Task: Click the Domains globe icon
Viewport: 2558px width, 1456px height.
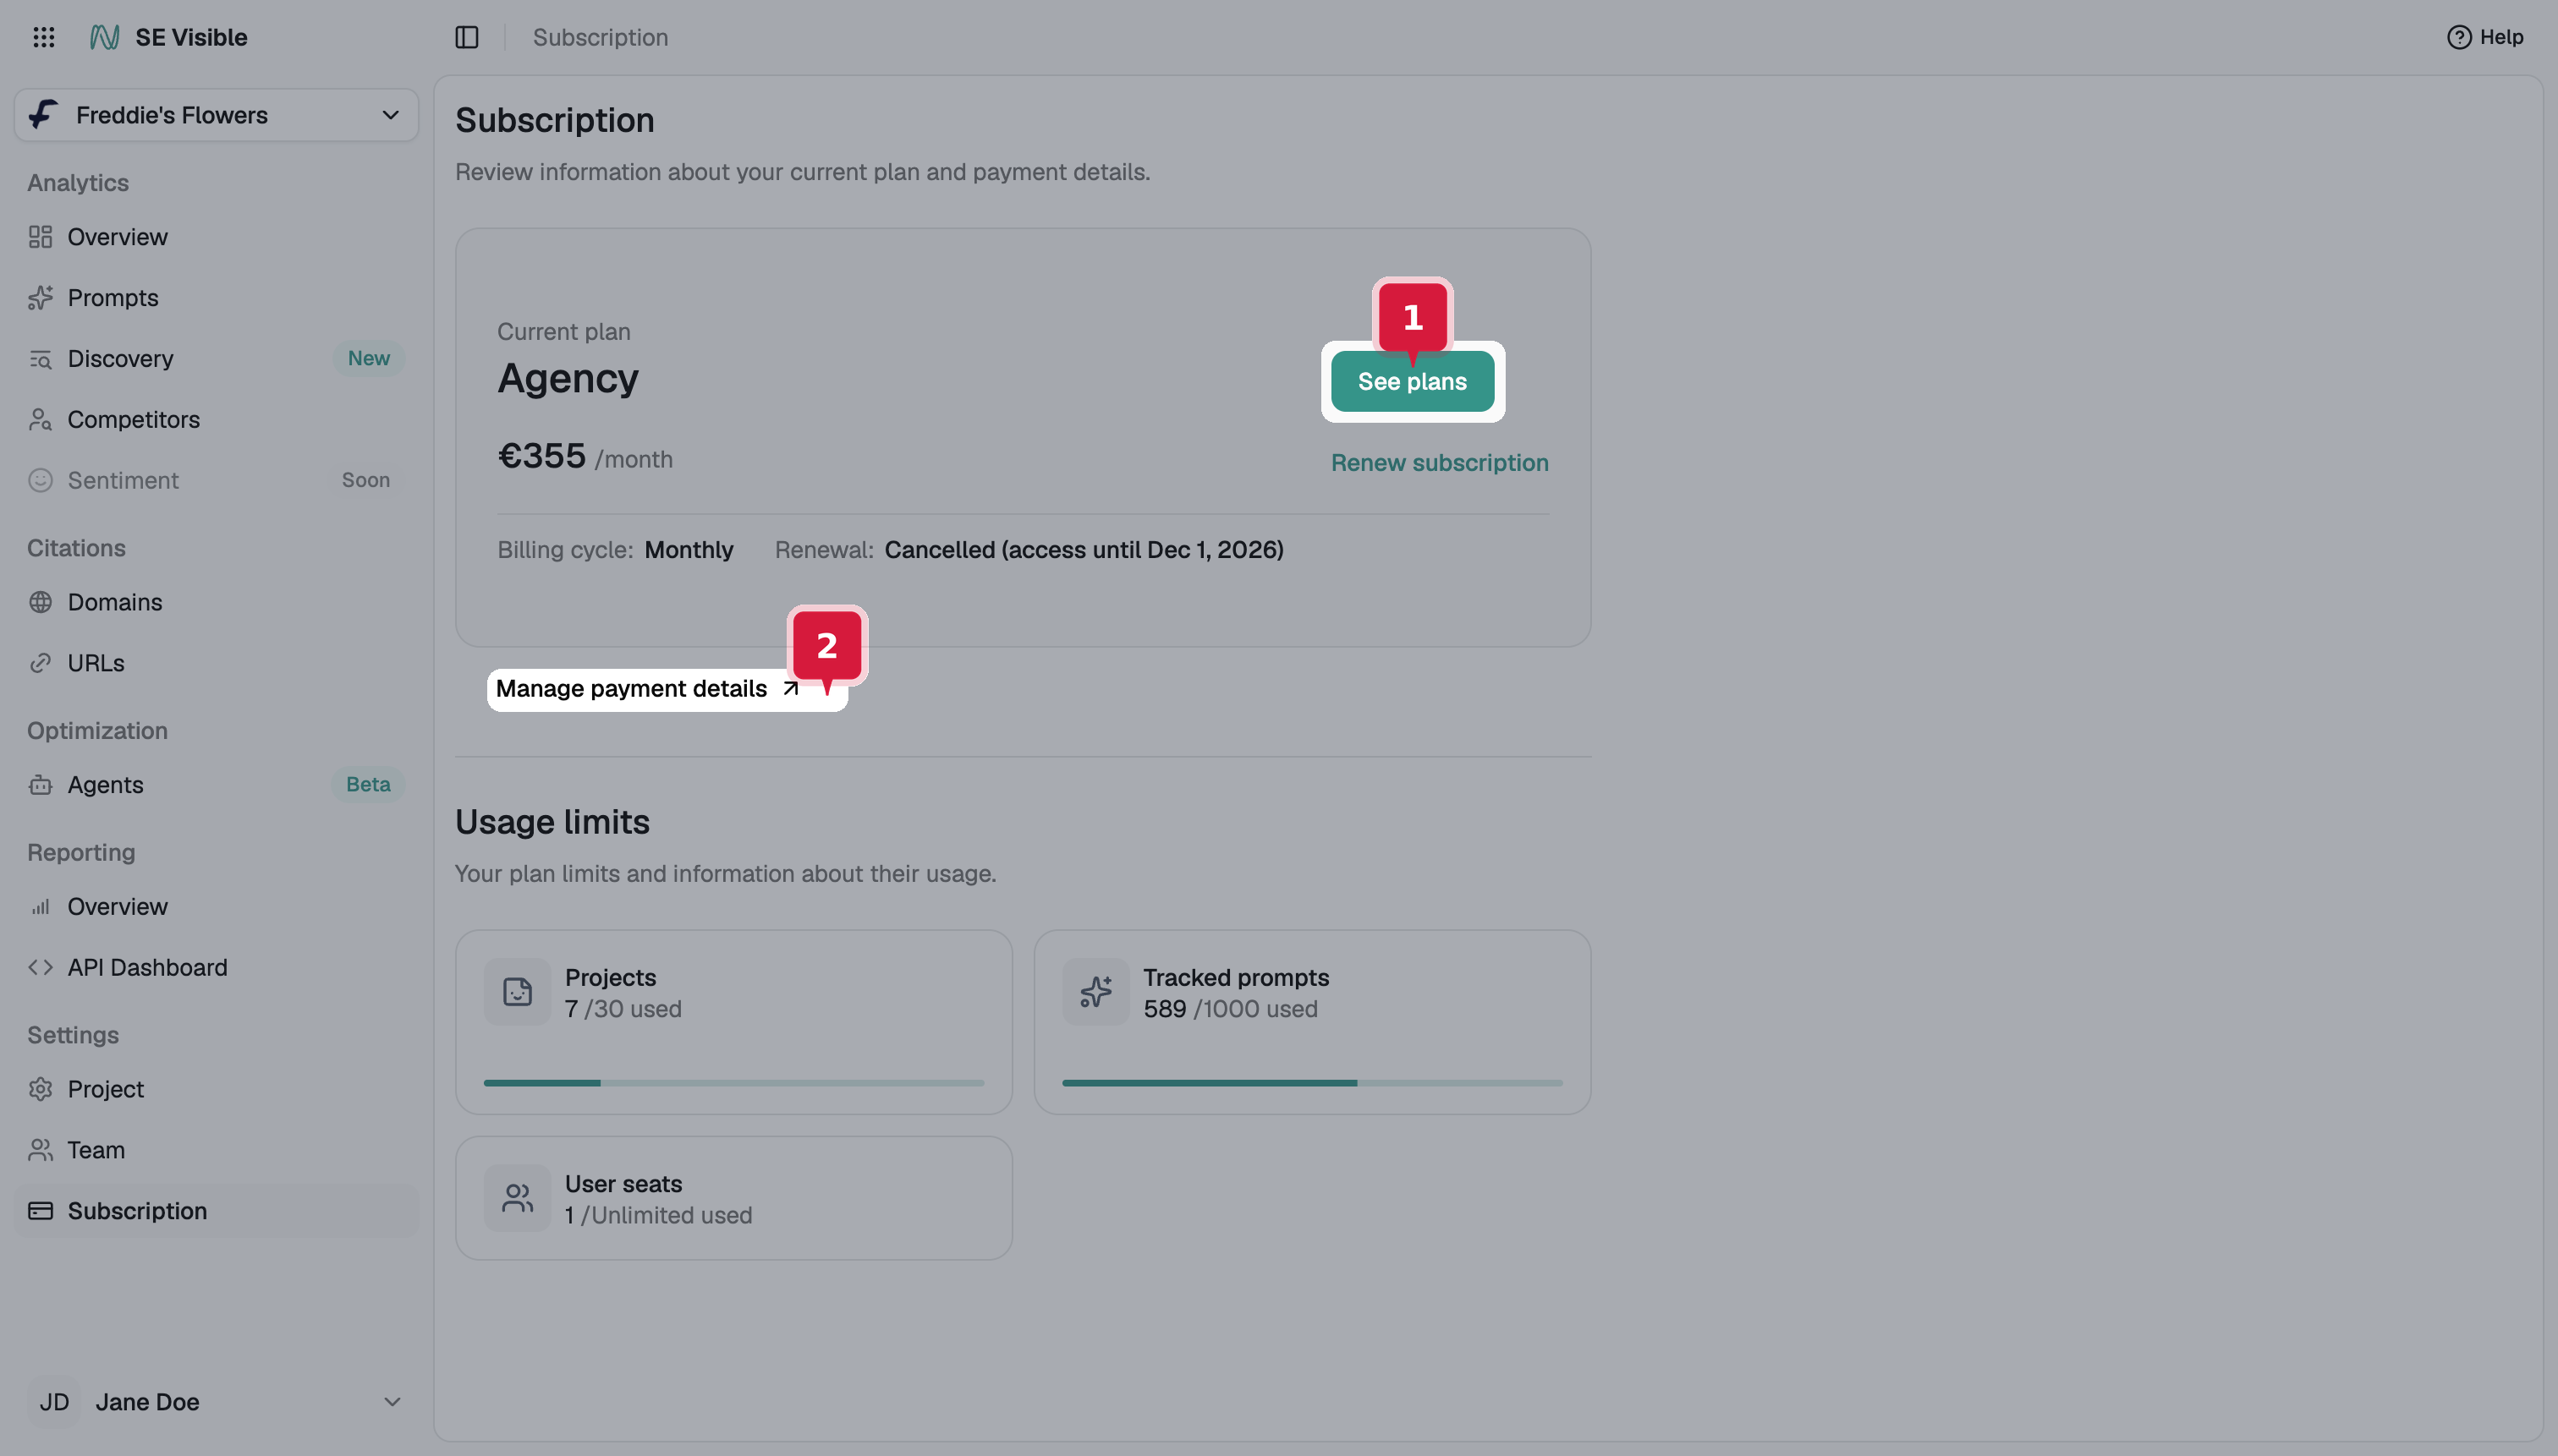Action: (x=40, y=602)
